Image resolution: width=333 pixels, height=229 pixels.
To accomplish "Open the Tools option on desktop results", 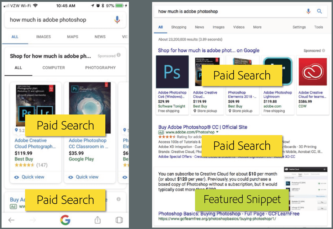I will 318,27.
